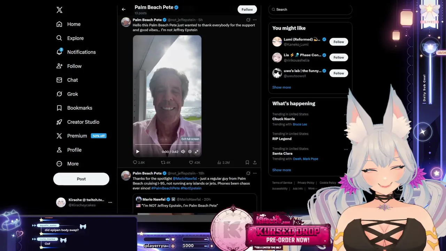
Task: Open more options for Santa Clara trend
Action: pyautogui.click(x=346, y=149)
